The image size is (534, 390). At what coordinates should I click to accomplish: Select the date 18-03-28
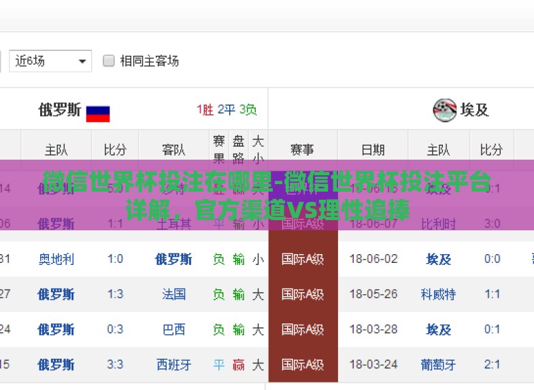point(373,330)
